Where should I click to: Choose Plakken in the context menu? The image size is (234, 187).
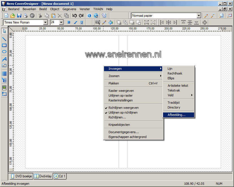click(x=133, y=83)
